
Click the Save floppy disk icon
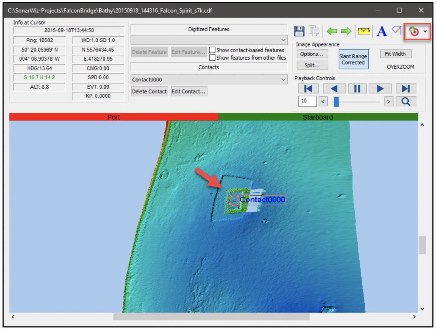click(299, 31)
